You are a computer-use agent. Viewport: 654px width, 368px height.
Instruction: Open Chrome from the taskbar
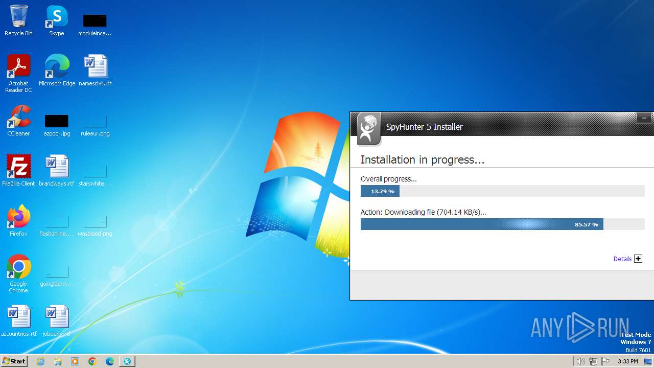click(x=92, y=361)
